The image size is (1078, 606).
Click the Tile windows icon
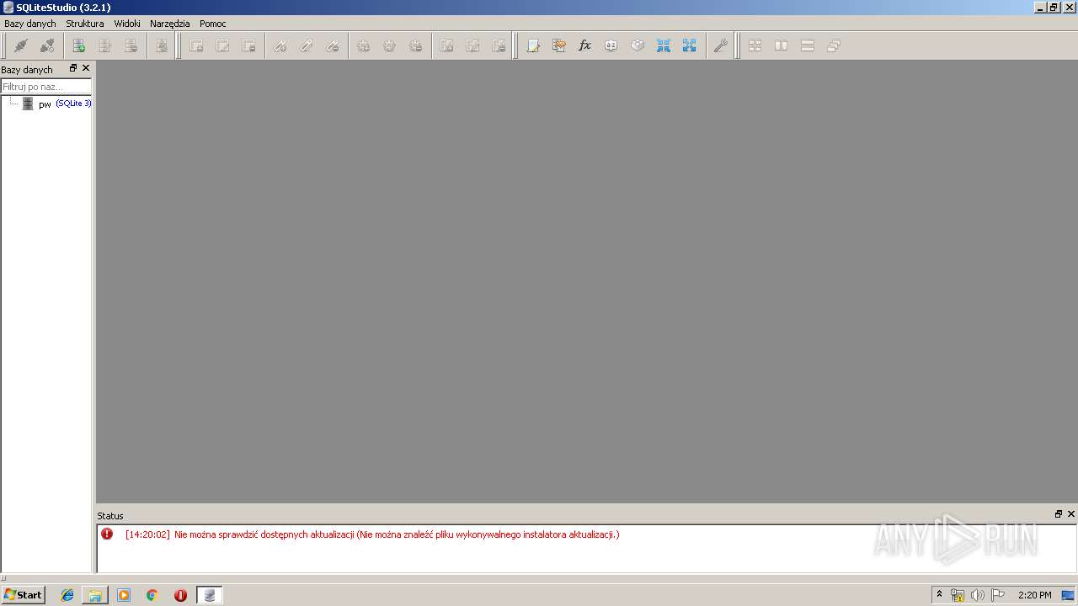[x=755, y=45]
